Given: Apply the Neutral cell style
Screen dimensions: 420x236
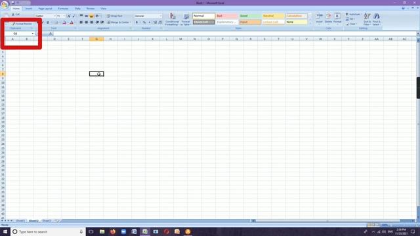Looking at the screenshot, I should click(x=273, y=16).
